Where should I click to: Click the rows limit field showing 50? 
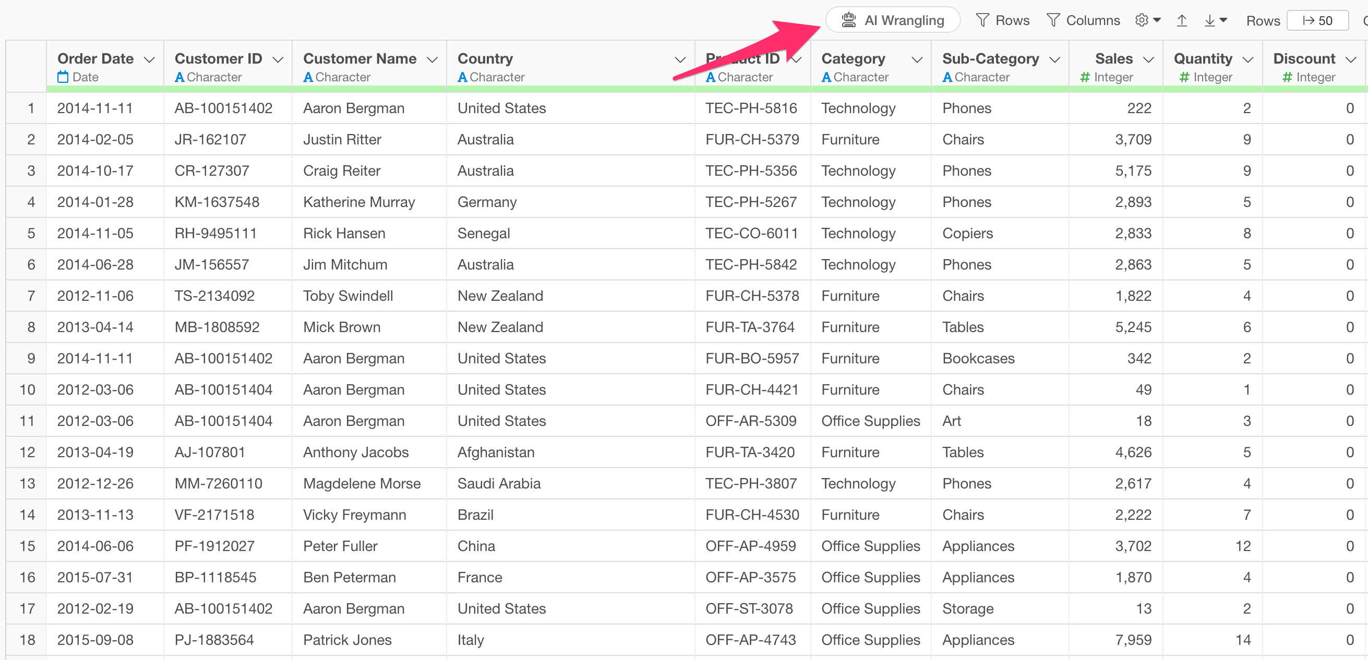coord(1317,20)
